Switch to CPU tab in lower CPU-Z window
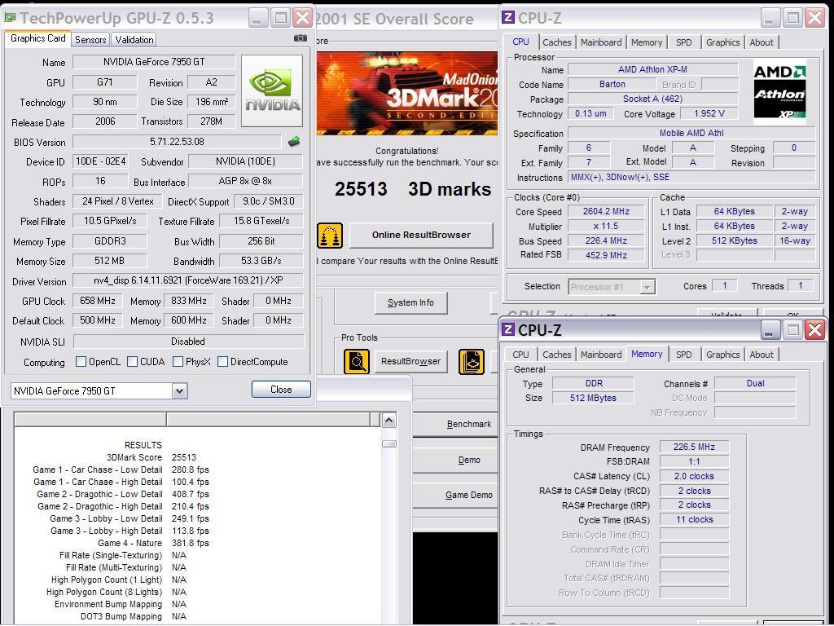The width and height of the screenshot is (834, 626). [x=520, y=355]
